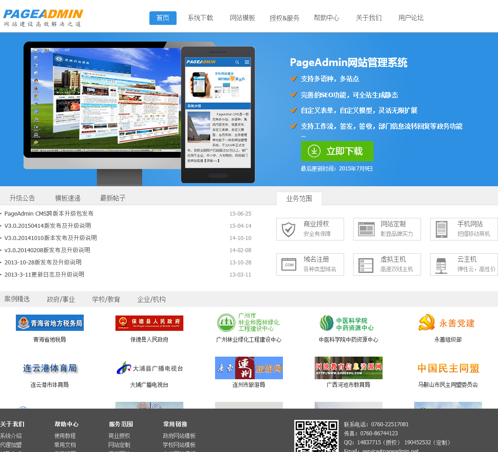The width and height of the screenshot is (498, 452).
Task: Click the 青海省地方税务局 logo
Action: coord(50,323)
